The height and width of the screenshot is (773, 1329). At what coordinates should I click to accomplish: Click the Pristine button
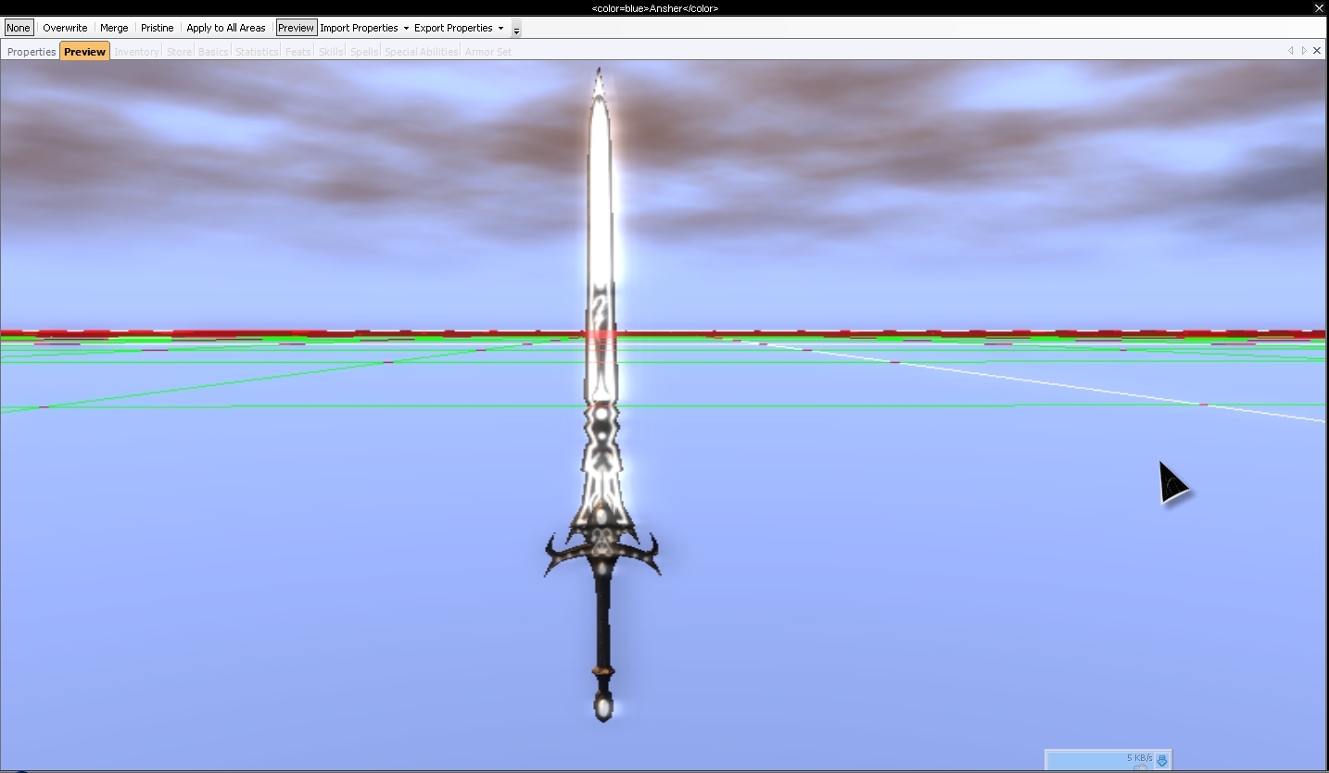(157, 28)
